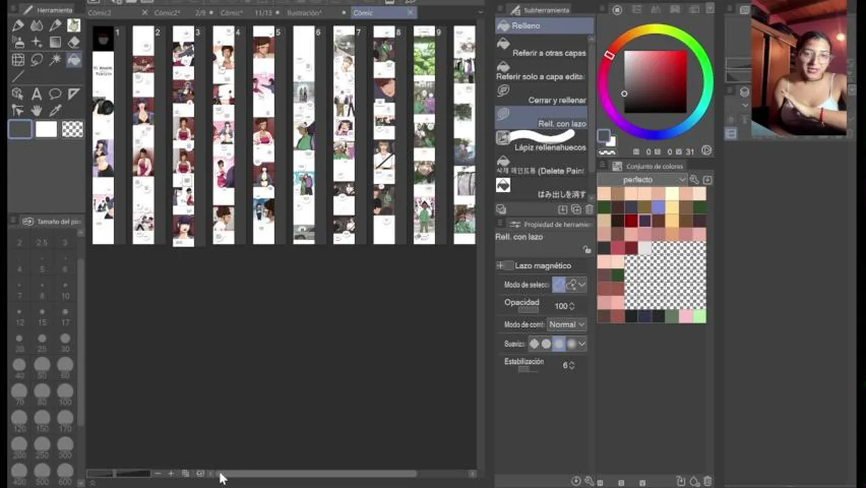
Task: Toggle the tool property lock icon
Action: coord(587,249)
